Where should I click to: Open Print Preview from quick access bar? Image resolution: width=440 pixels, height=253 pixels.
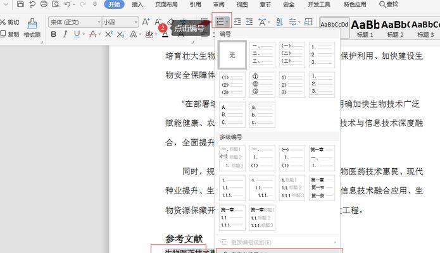tap(56, 4)
